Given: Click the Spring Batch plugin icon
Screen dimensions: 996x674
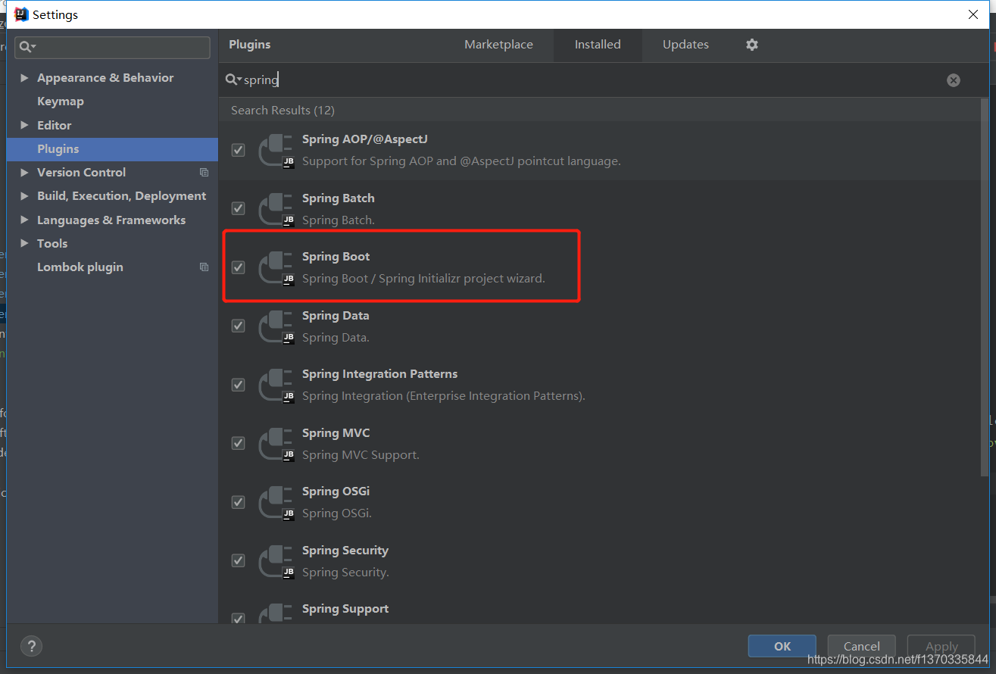Looking at the screenshot, I should [276, 209].
